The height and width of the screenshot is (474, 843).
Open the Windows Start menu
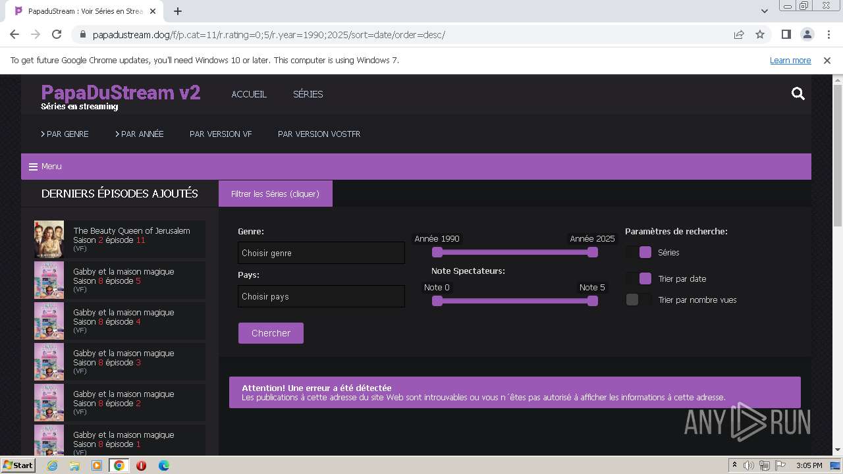(18, 465)
